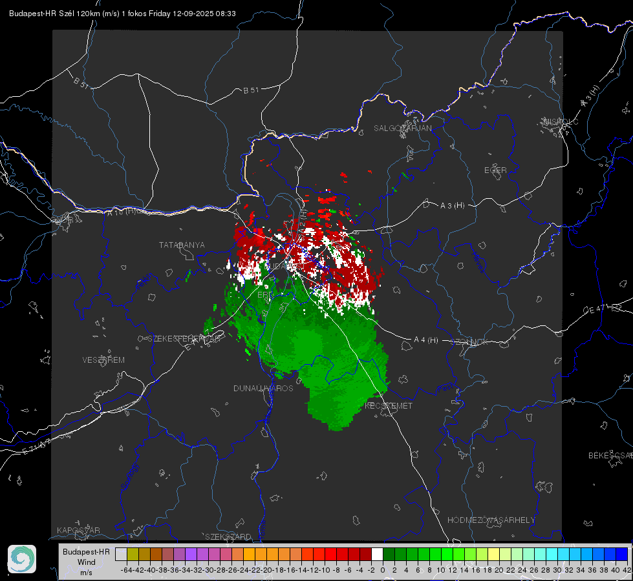Click the blue Heves county label

point(478,262)
